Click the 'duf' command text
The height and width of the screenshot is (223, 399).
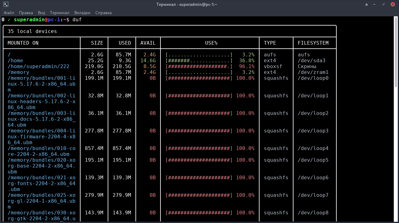pos(77,19)
